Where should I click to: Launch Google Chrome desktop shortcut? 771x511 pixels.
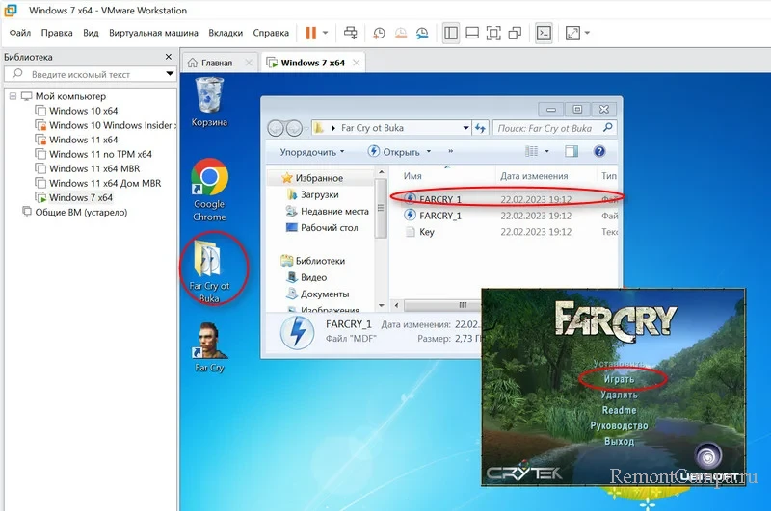tap(209, 190)
